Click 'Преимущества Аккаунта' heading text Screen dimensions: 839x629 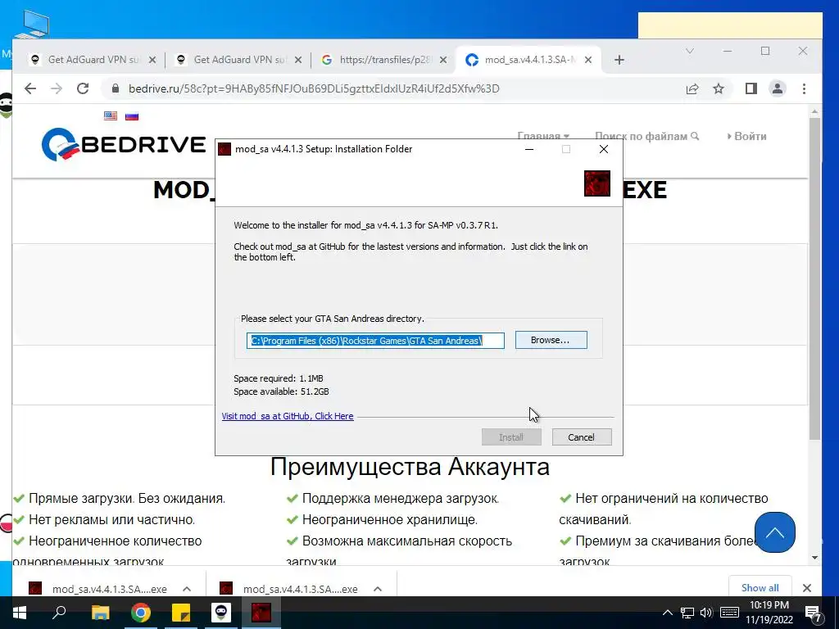(x=410, y=467)
